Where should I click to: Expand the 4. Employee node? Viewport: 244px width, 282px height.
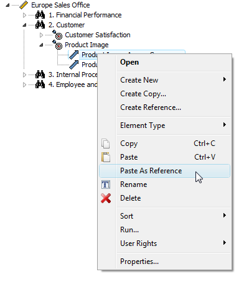(x=24, y=84)
